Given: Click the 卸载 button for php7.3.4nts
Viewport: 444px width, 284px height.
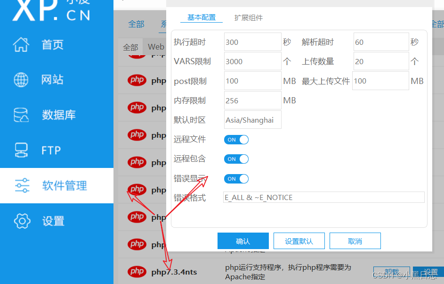Looking at the screenshot, I should [x=392, y=272].
